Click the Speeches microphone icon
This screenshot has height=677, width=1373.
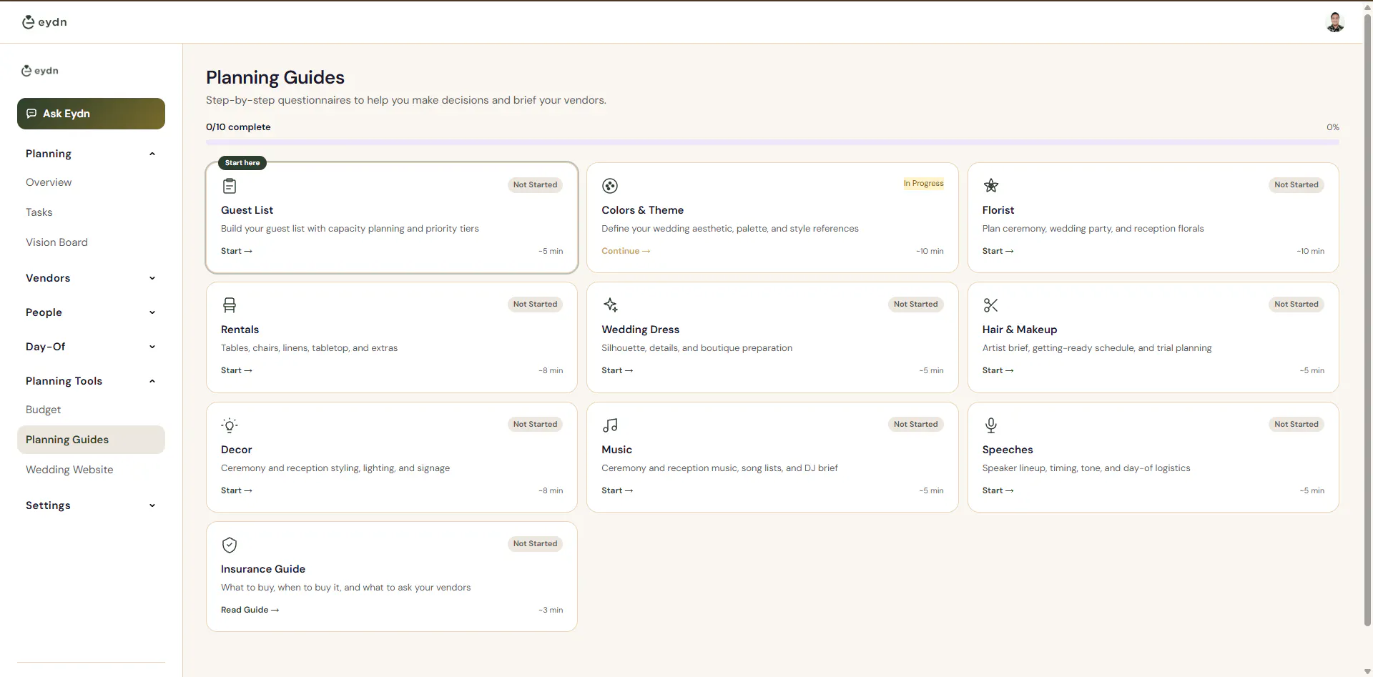(990, 425)
